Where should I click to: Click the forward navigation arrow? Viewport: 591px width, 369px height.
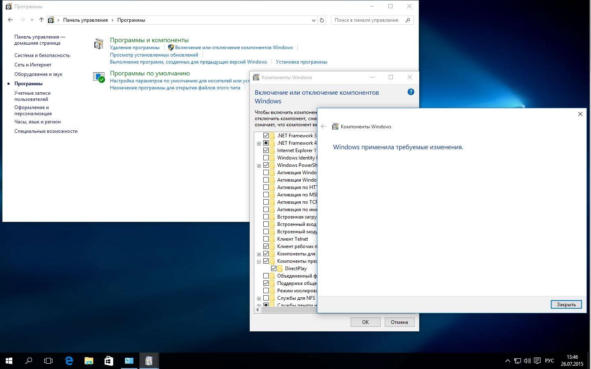pyautogui.click(x=22, y=20)
